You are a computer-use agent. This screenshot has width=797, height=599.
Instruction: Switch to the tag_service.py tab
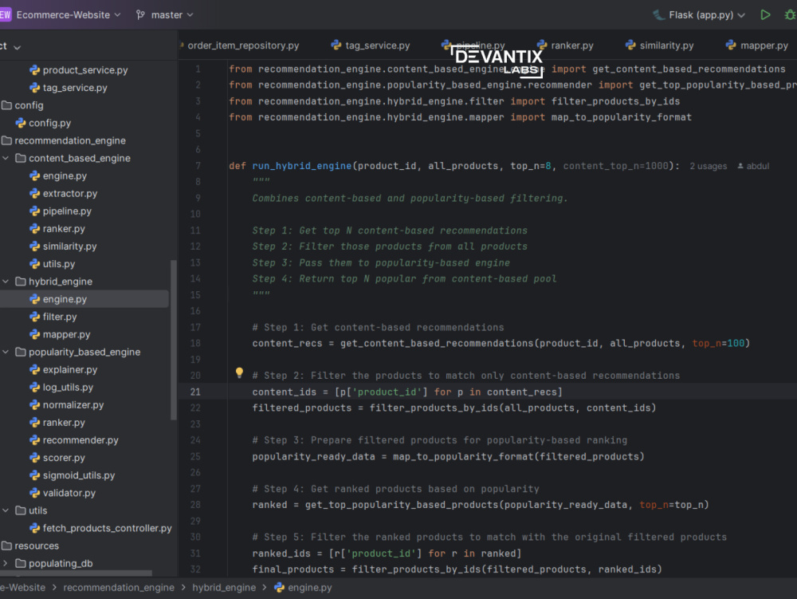[x=371, y=45]
